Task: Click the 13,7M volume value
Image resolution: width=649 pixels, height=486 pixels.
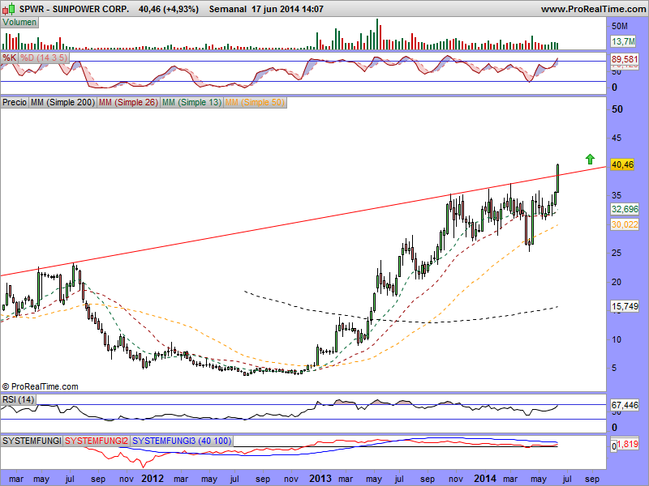Action: 623,41
